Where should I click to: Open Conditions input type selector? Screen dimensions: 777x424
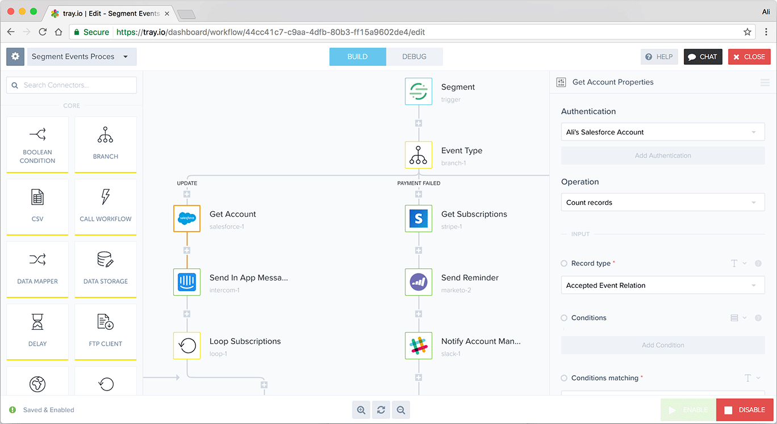click(738, 318)
